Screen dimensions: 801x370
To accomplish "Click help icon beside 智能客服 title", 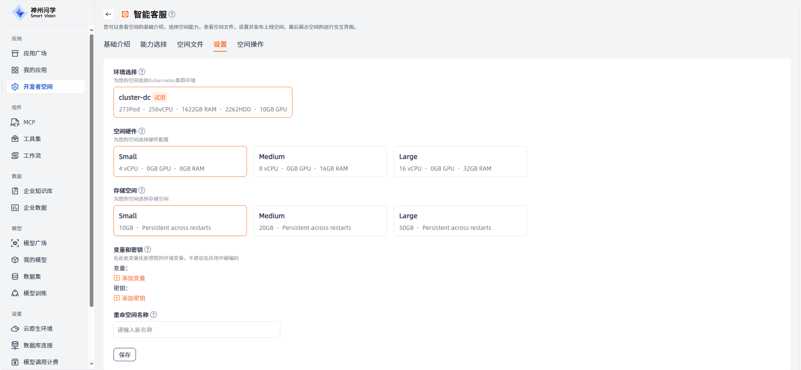I will pos(172,14).
